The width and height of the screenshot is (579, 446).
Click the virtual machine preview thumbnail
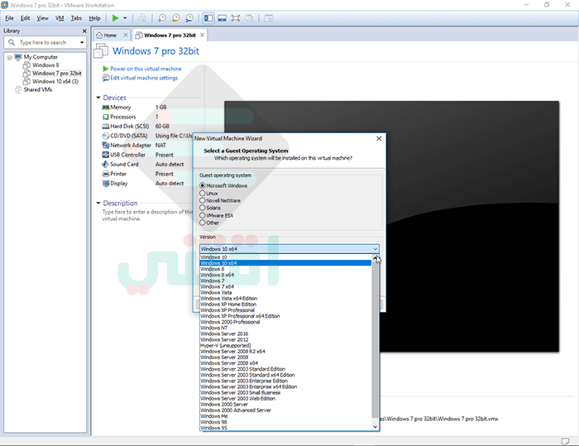[x=391, y=226]
